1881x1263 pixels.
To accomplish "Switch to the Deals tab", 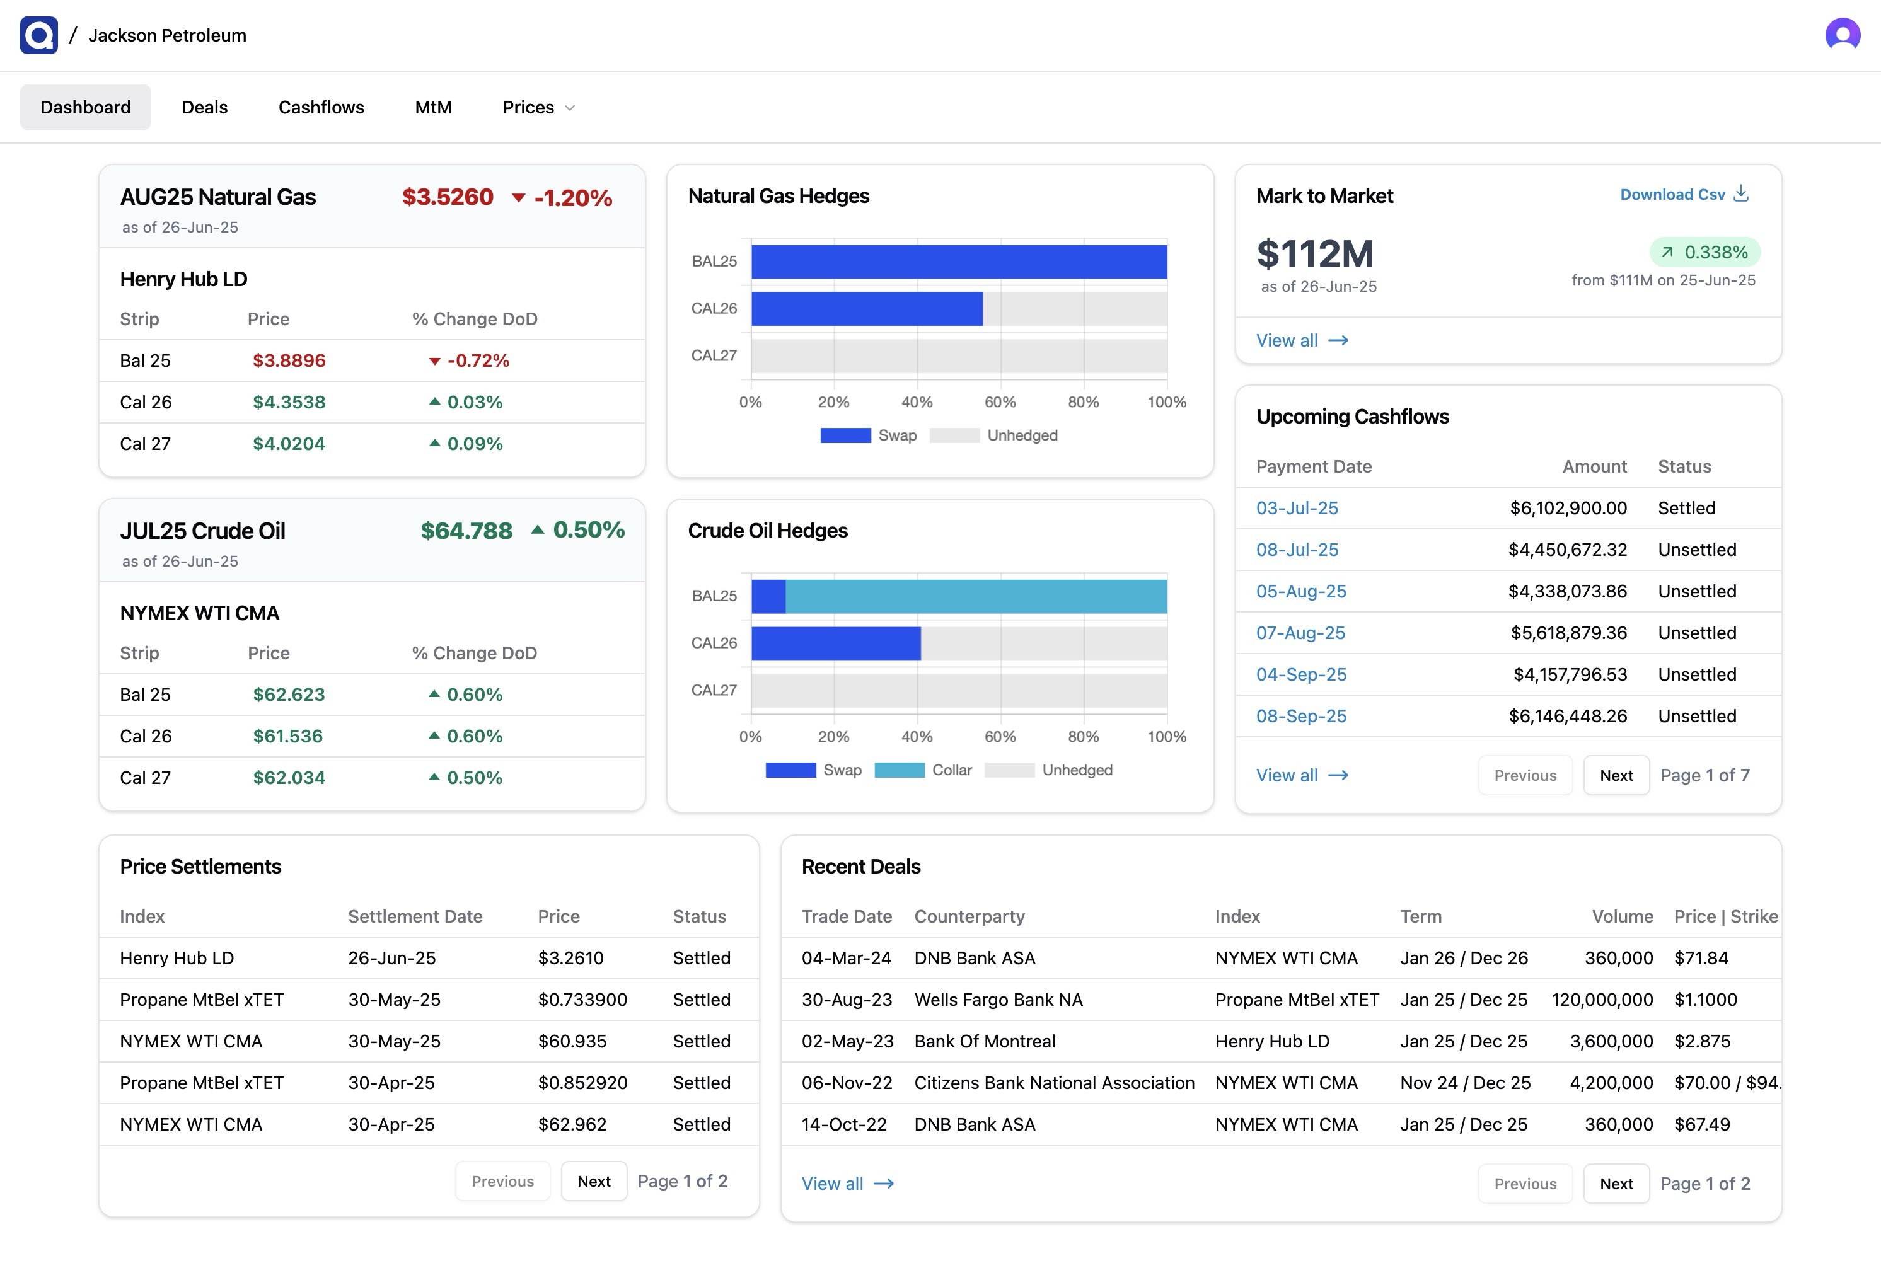I will (205, 107).
